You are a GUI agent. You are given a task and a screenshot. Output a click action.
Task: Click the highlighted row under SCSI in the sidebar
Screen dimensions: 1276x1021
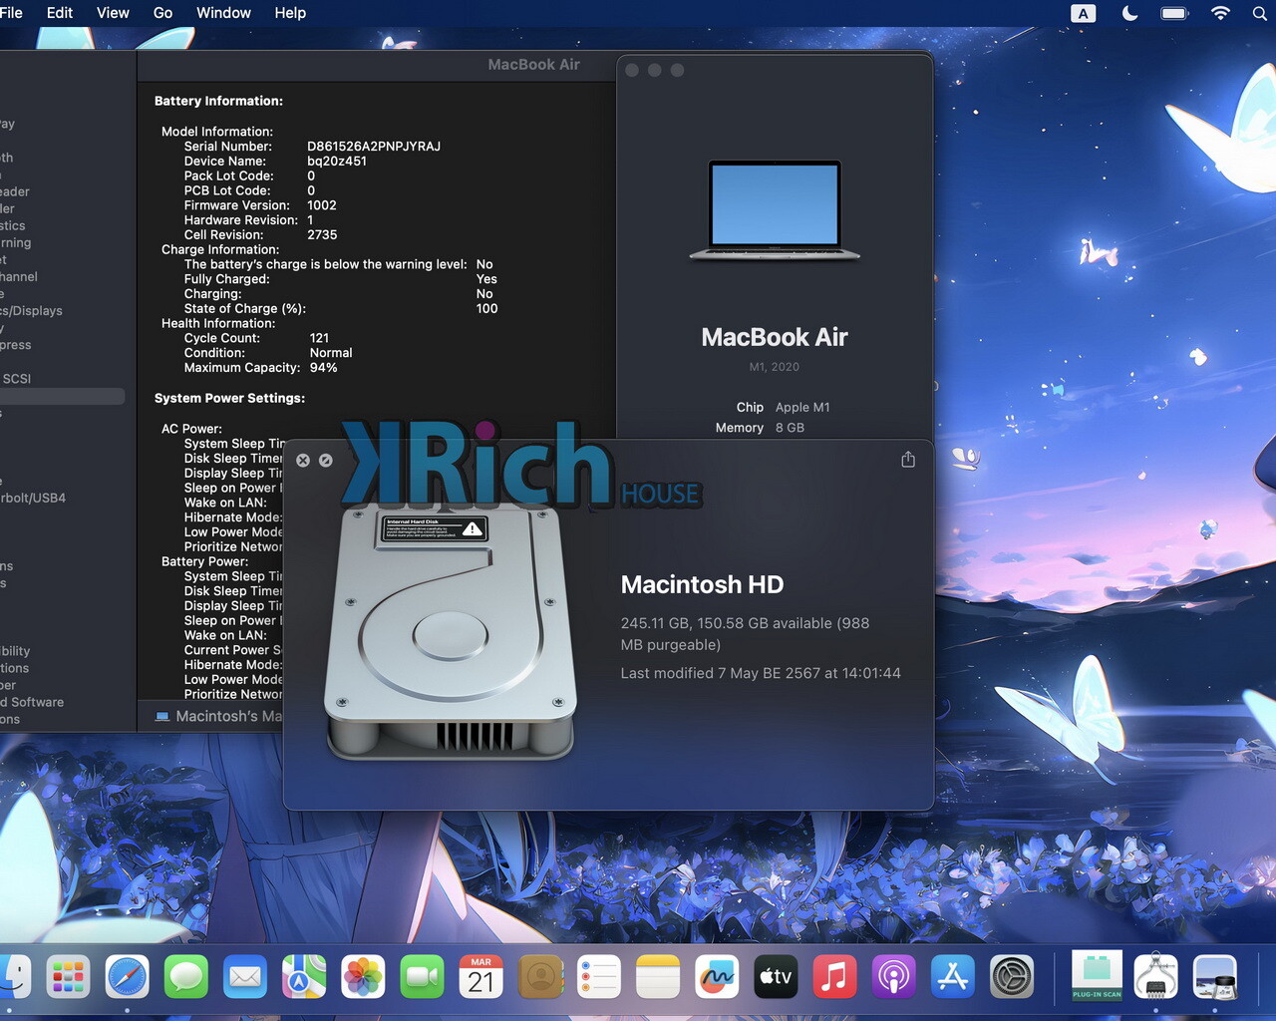(62, 396)
